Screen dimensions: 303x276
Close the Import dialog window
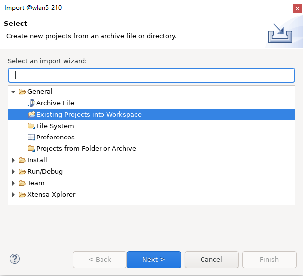(x=296, y=8)
